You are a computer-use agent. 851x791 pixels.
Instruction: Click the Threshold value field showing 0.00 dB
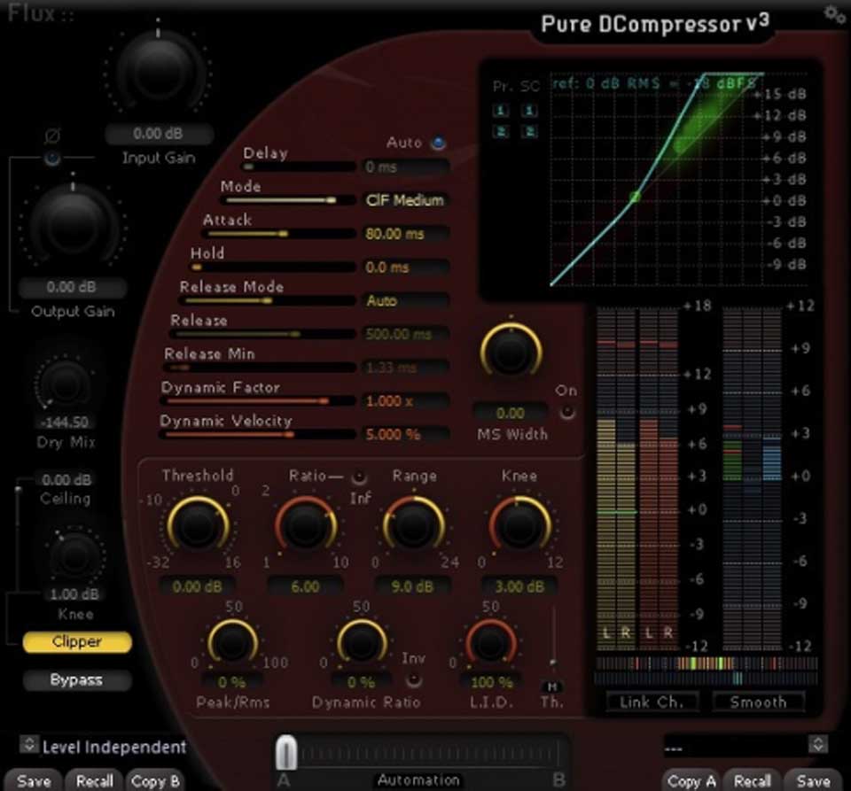click(197, 585)
